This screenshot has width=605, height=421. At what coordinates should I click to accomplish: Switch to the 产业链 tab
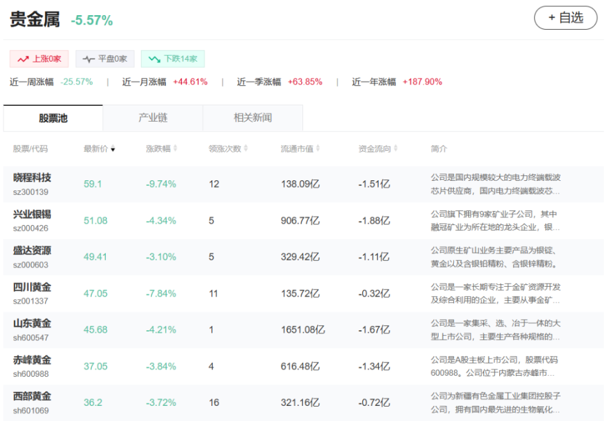pyautogui.click(x=153, y=118)
